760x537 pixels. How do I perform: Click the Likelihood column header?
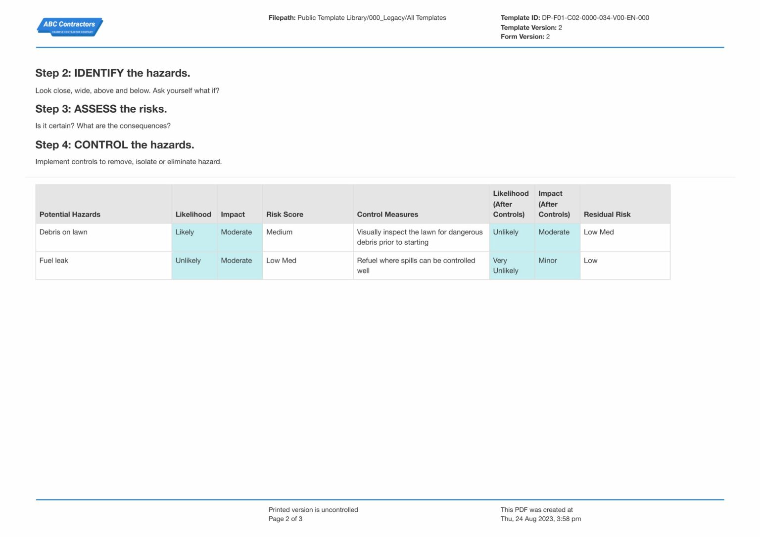(193, 214)
